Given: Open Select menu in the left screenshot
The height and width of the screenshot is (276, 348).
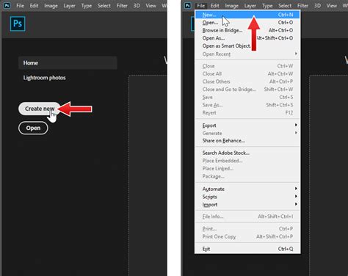Looking at the screenshot, I should click(x=104, y=5).
